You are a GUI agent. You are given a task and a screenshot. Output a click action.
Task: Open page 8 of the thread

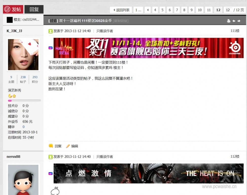pyautogui.click(x=184, y=10)
